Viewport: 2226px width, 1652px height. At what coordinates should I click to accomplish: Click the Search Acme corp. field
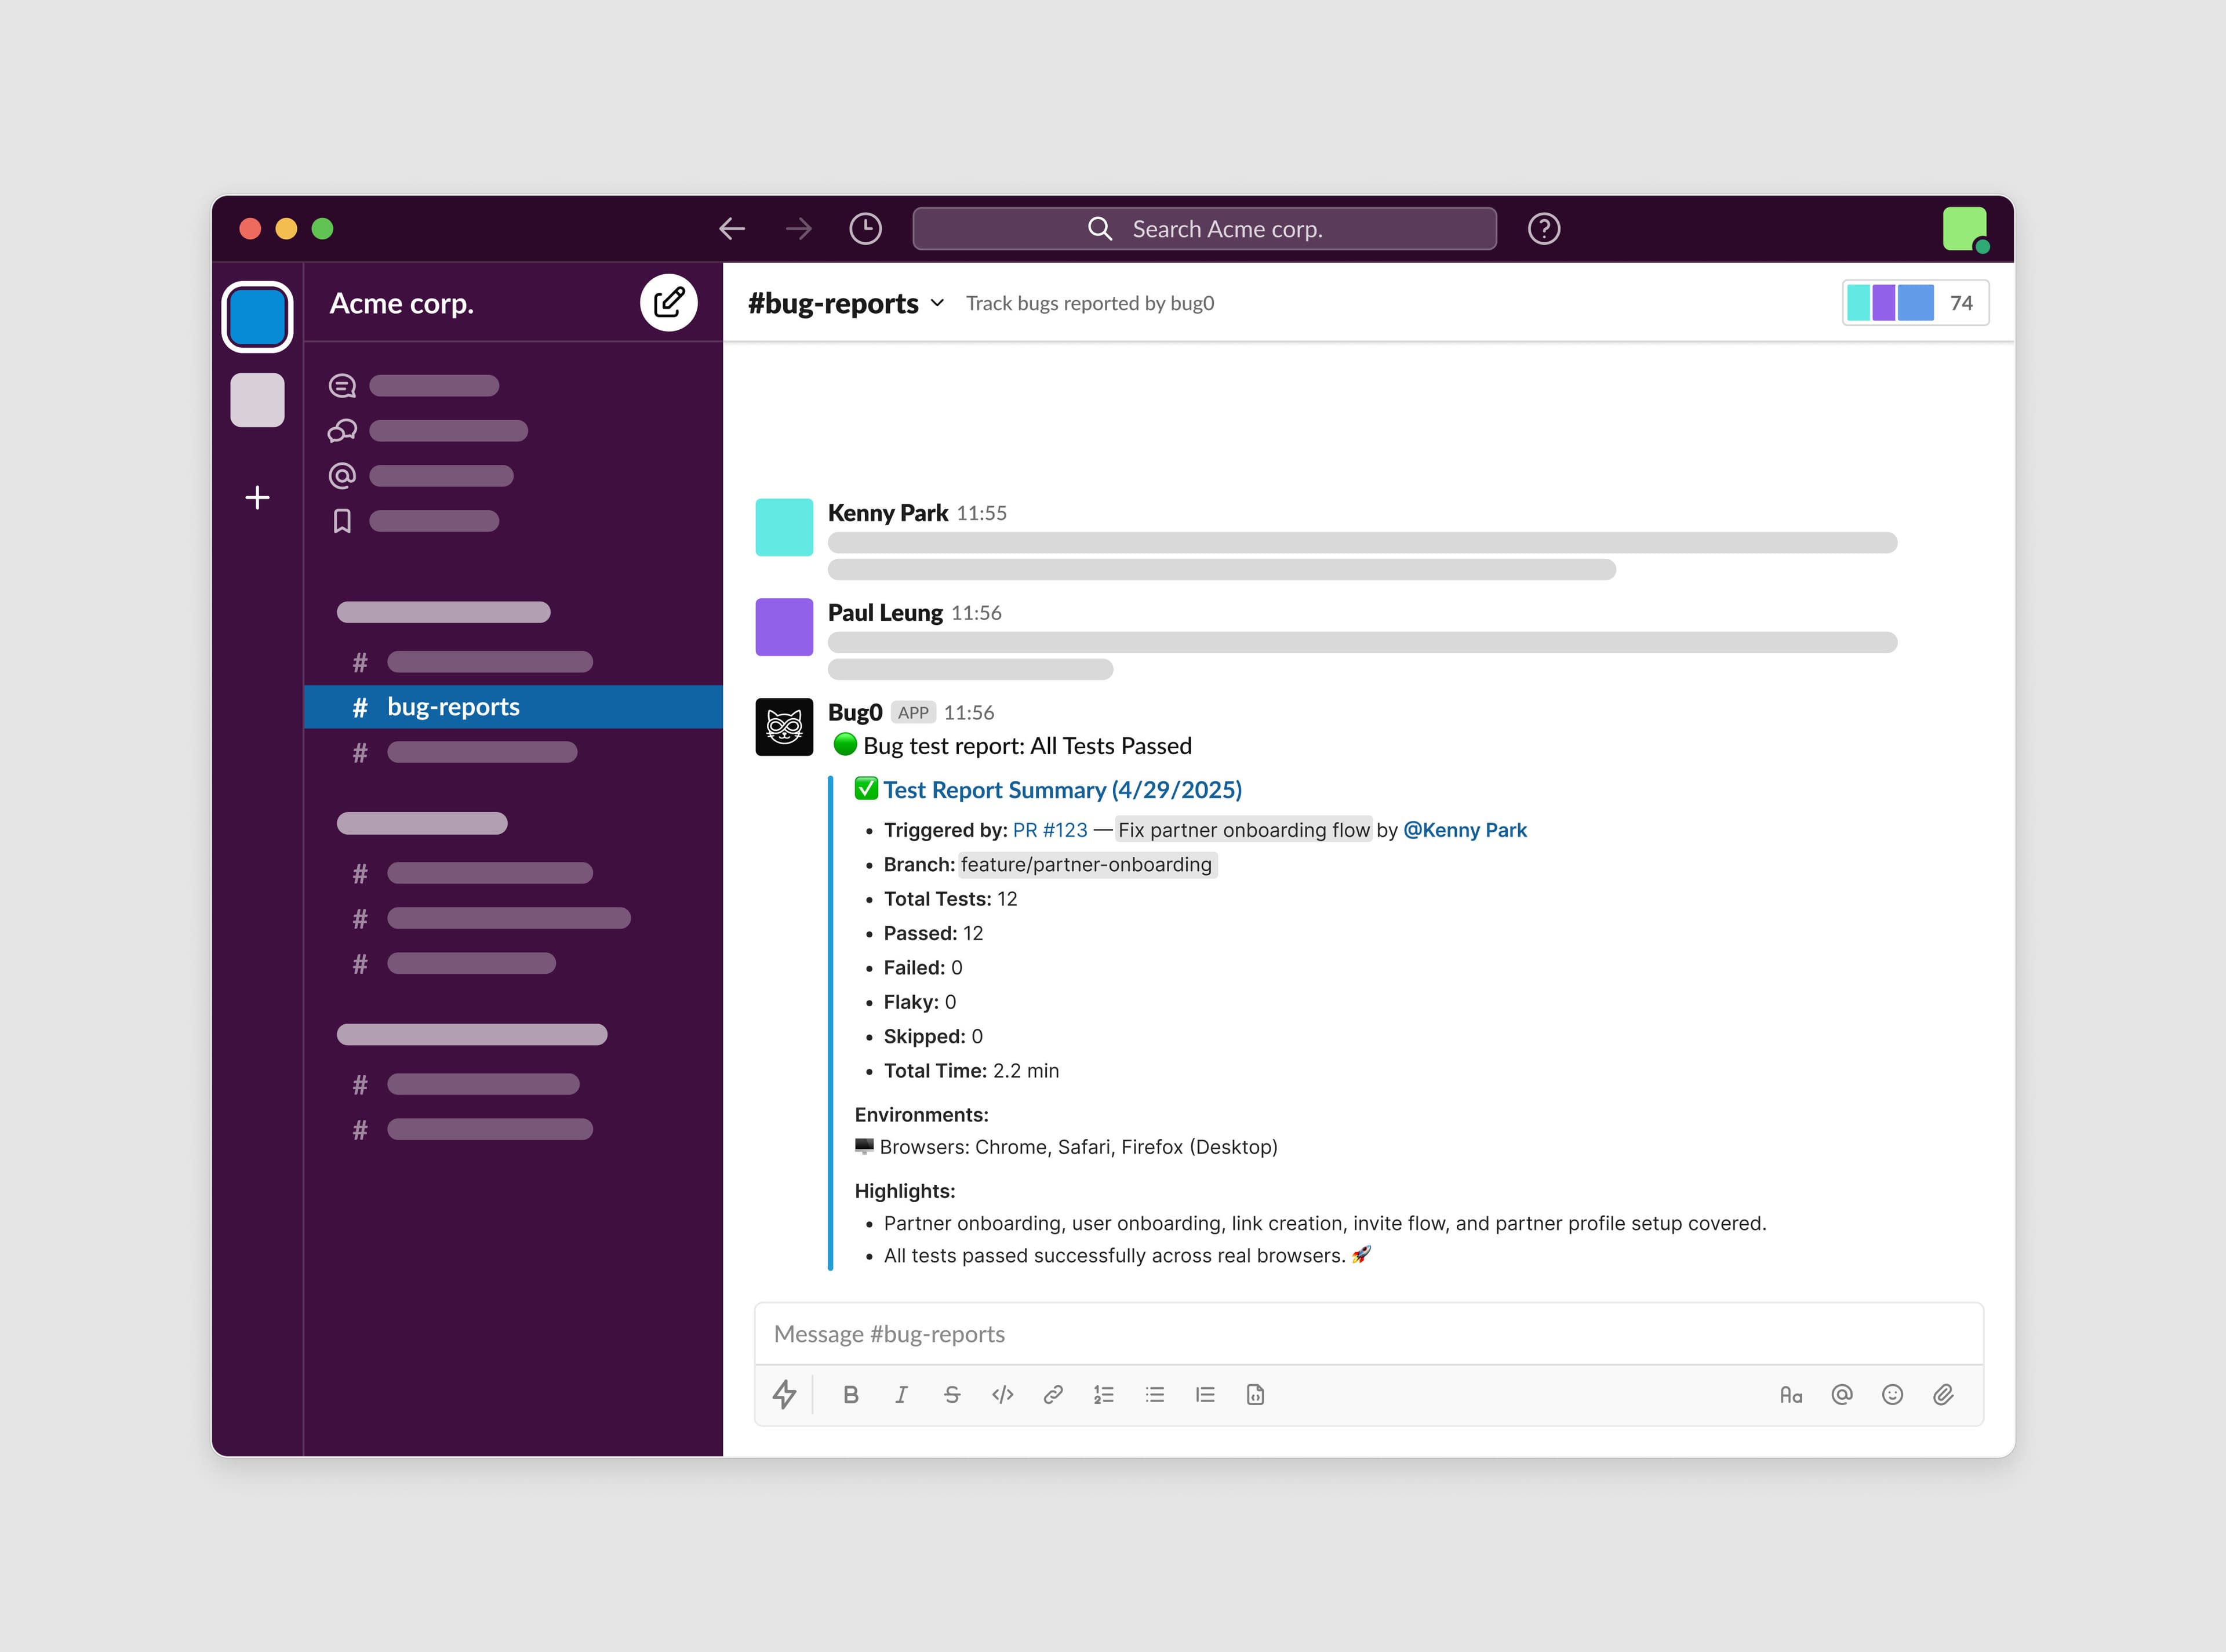pos(1204,229)
